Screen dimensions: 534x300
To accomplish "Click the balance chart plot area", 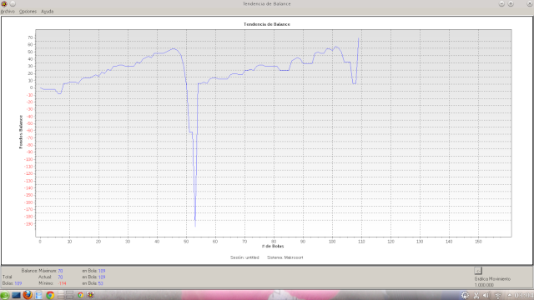I will tap(274, 133).
